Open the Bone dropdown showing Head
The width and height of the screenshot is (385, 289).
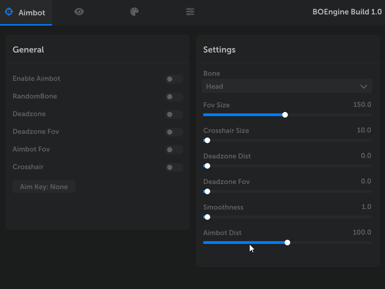(279, 86)
